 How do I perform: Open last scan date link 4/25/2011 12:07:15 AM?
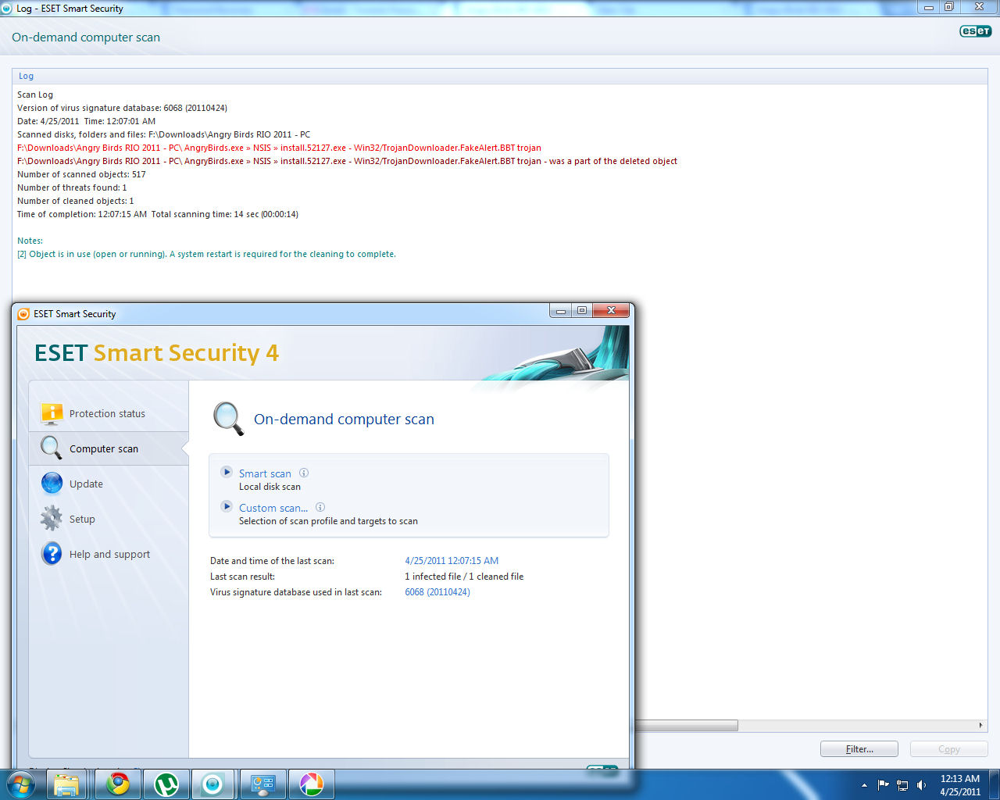coord(452,561)
